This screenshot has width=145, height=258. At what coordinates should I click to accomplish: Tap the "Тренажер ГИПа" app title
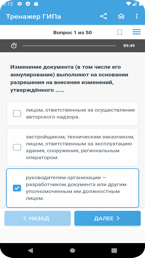pyautogui.click(x=34, y=17)
